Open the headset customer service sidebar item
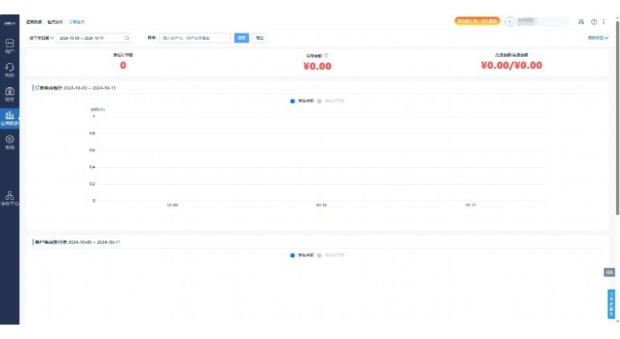Screen dimensions: 620x339 (x=10, y=70)
